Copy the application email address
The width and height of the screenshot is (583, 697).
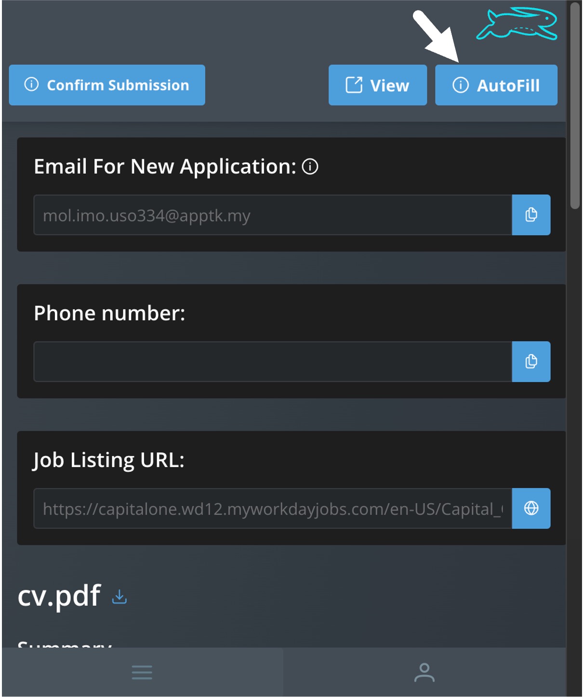point(531,215)
